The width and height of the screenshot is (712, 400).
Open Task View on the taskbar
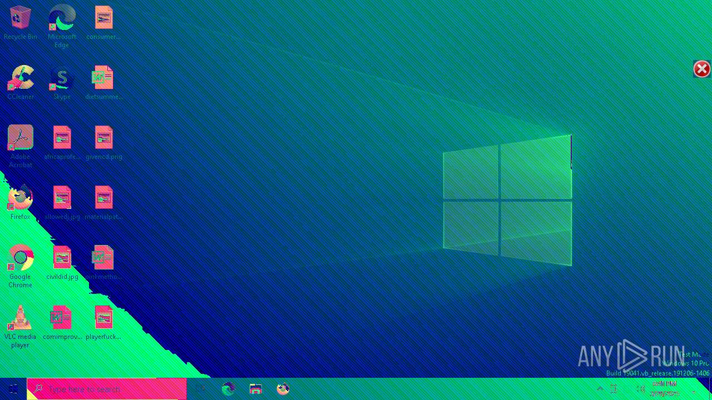(201, 389)
